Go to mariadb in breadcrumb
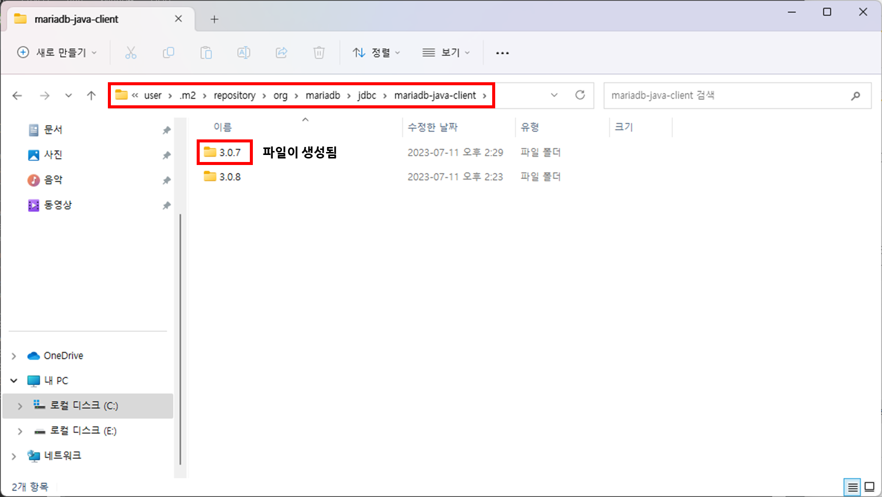 click(323, 95)
